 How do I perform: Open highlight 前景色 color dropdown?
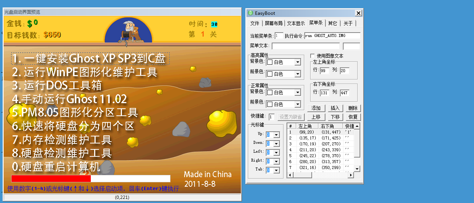coord(298,74)
